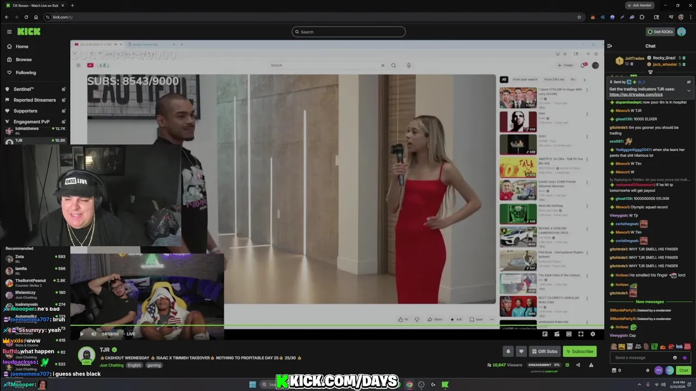Click the play button on stream player
This screenshot has height=391, width=696.
[x=82, y=334]
